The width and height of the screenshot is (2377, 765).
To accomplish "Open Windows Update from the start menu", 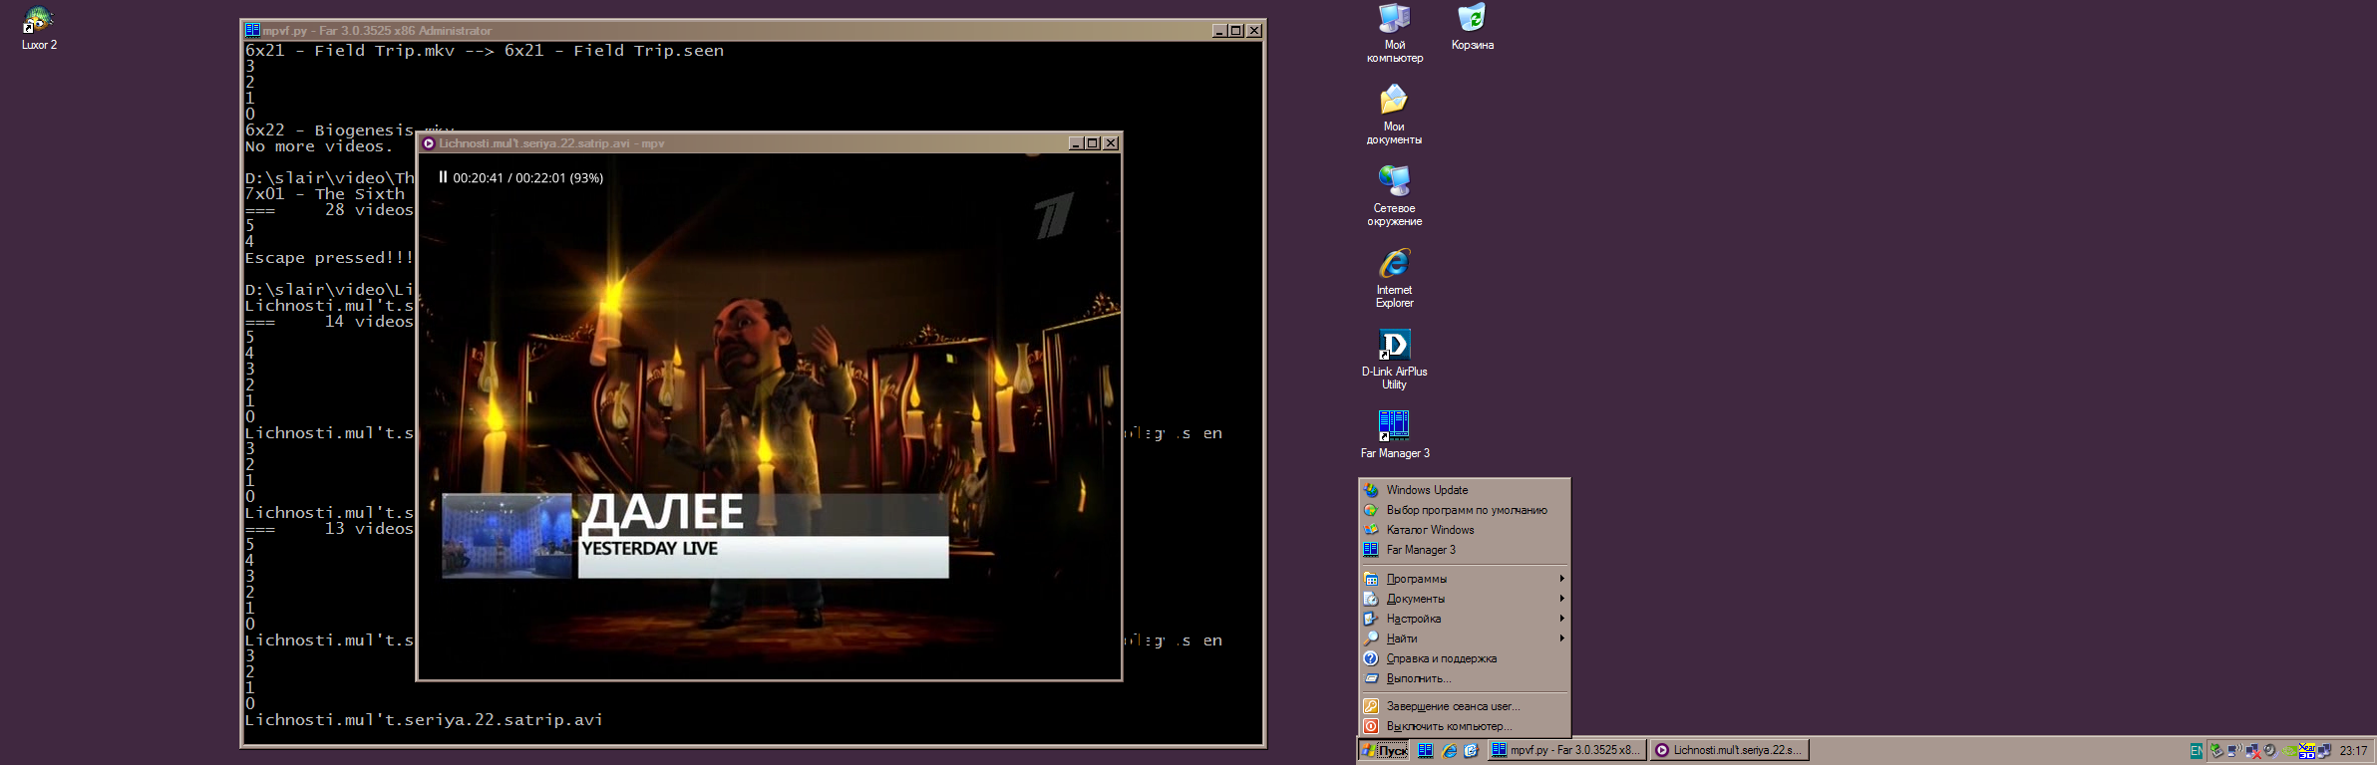I will coord(1464,490).
